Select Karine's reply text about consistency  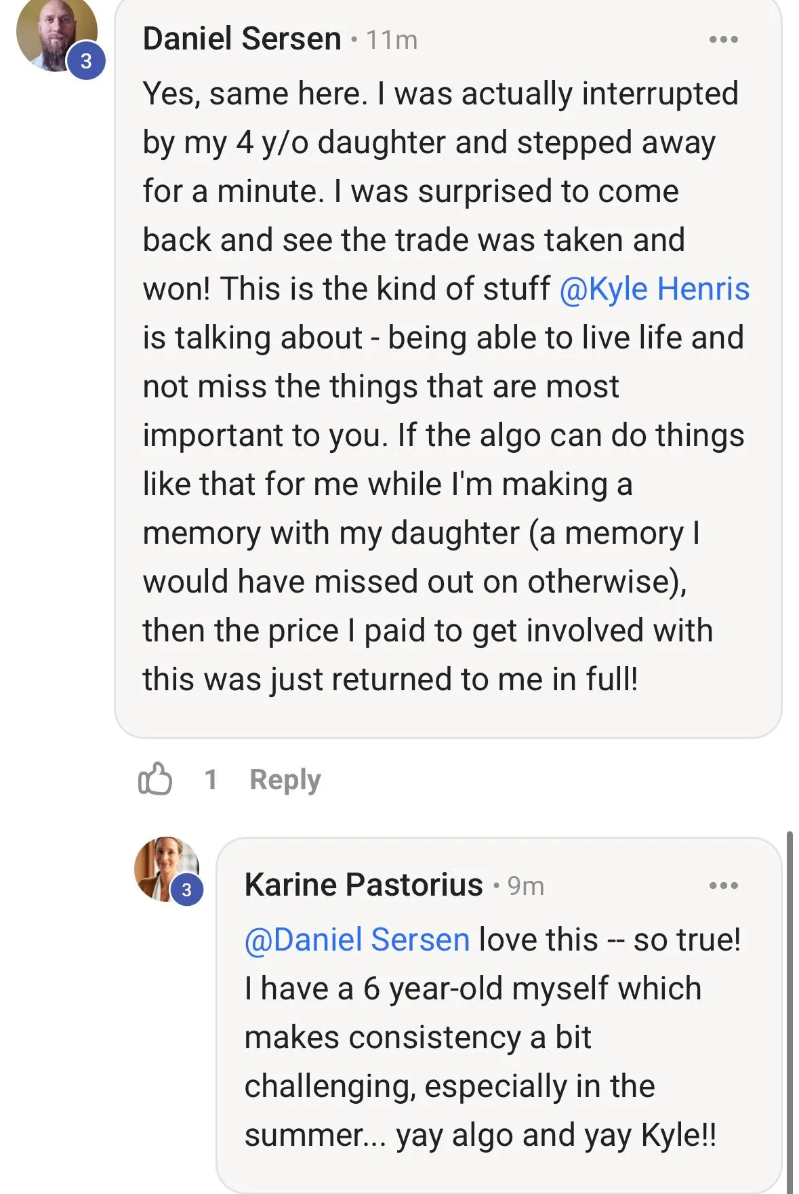[x=493, y=1037]
